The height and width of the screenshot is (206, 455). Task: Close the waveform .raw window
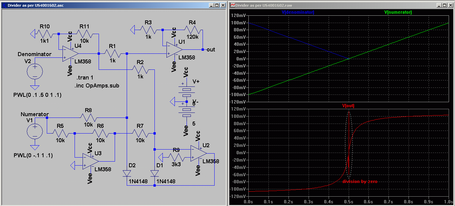tap(451, 5)
